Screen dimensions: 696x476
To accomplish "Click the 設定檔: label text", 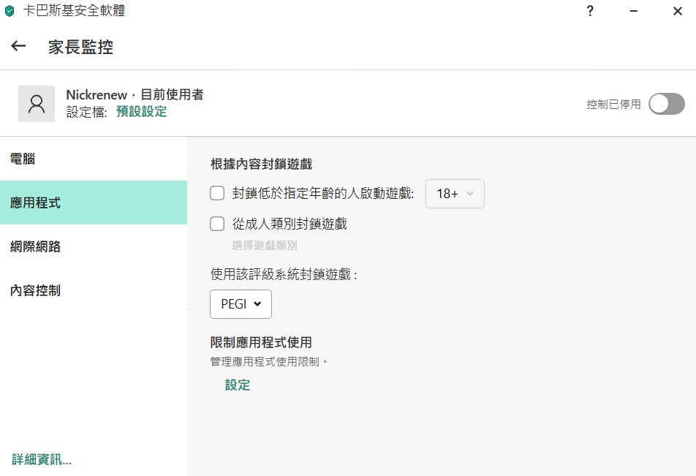I will [87, 112].
